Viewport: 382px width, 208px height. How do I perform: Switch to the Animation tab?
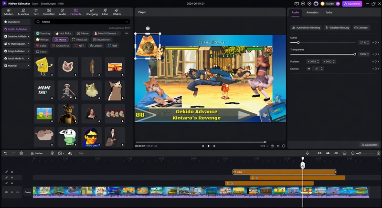pos(312,12)
